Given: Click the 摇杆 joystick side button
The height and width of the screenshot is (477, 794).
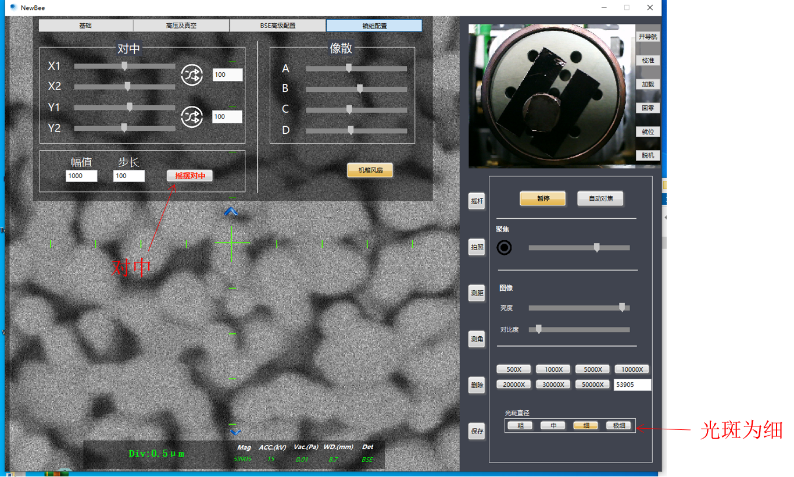Looking at the screenshot, I should pyautogui.click(x=477, y=201).
